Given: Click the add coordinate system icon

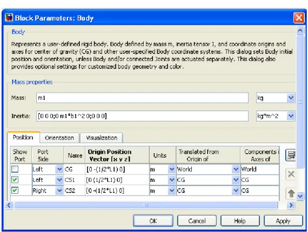Looking at the screenshot, I should click(x=291, y=155).
